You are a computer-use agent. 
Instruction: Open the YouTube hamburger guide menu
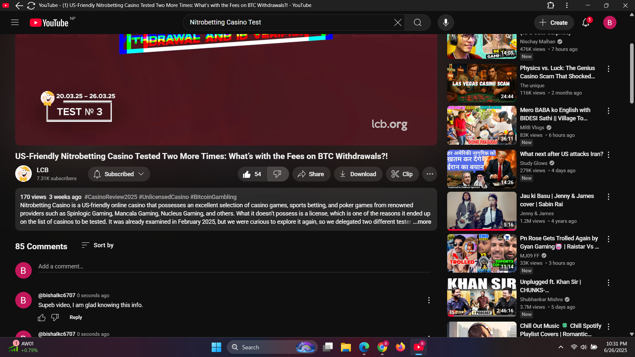point(15,22)
